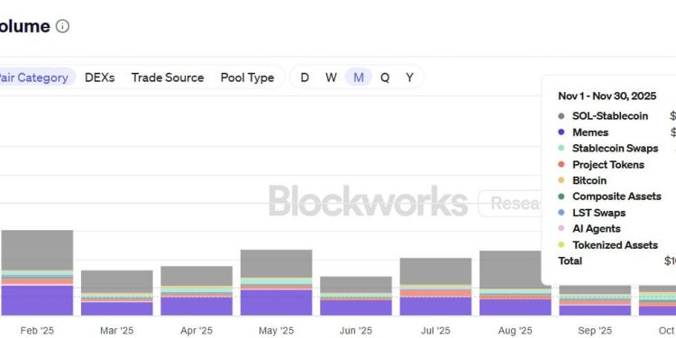Click the Total label in tooltip
The height and width of the screenshot is (338, 676).
(x=570, y=260)
